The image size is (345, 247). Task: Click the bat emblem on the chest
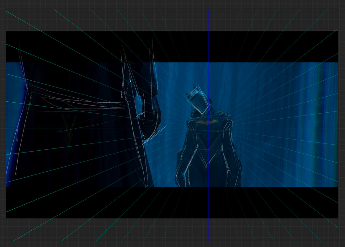coord(207,122)
